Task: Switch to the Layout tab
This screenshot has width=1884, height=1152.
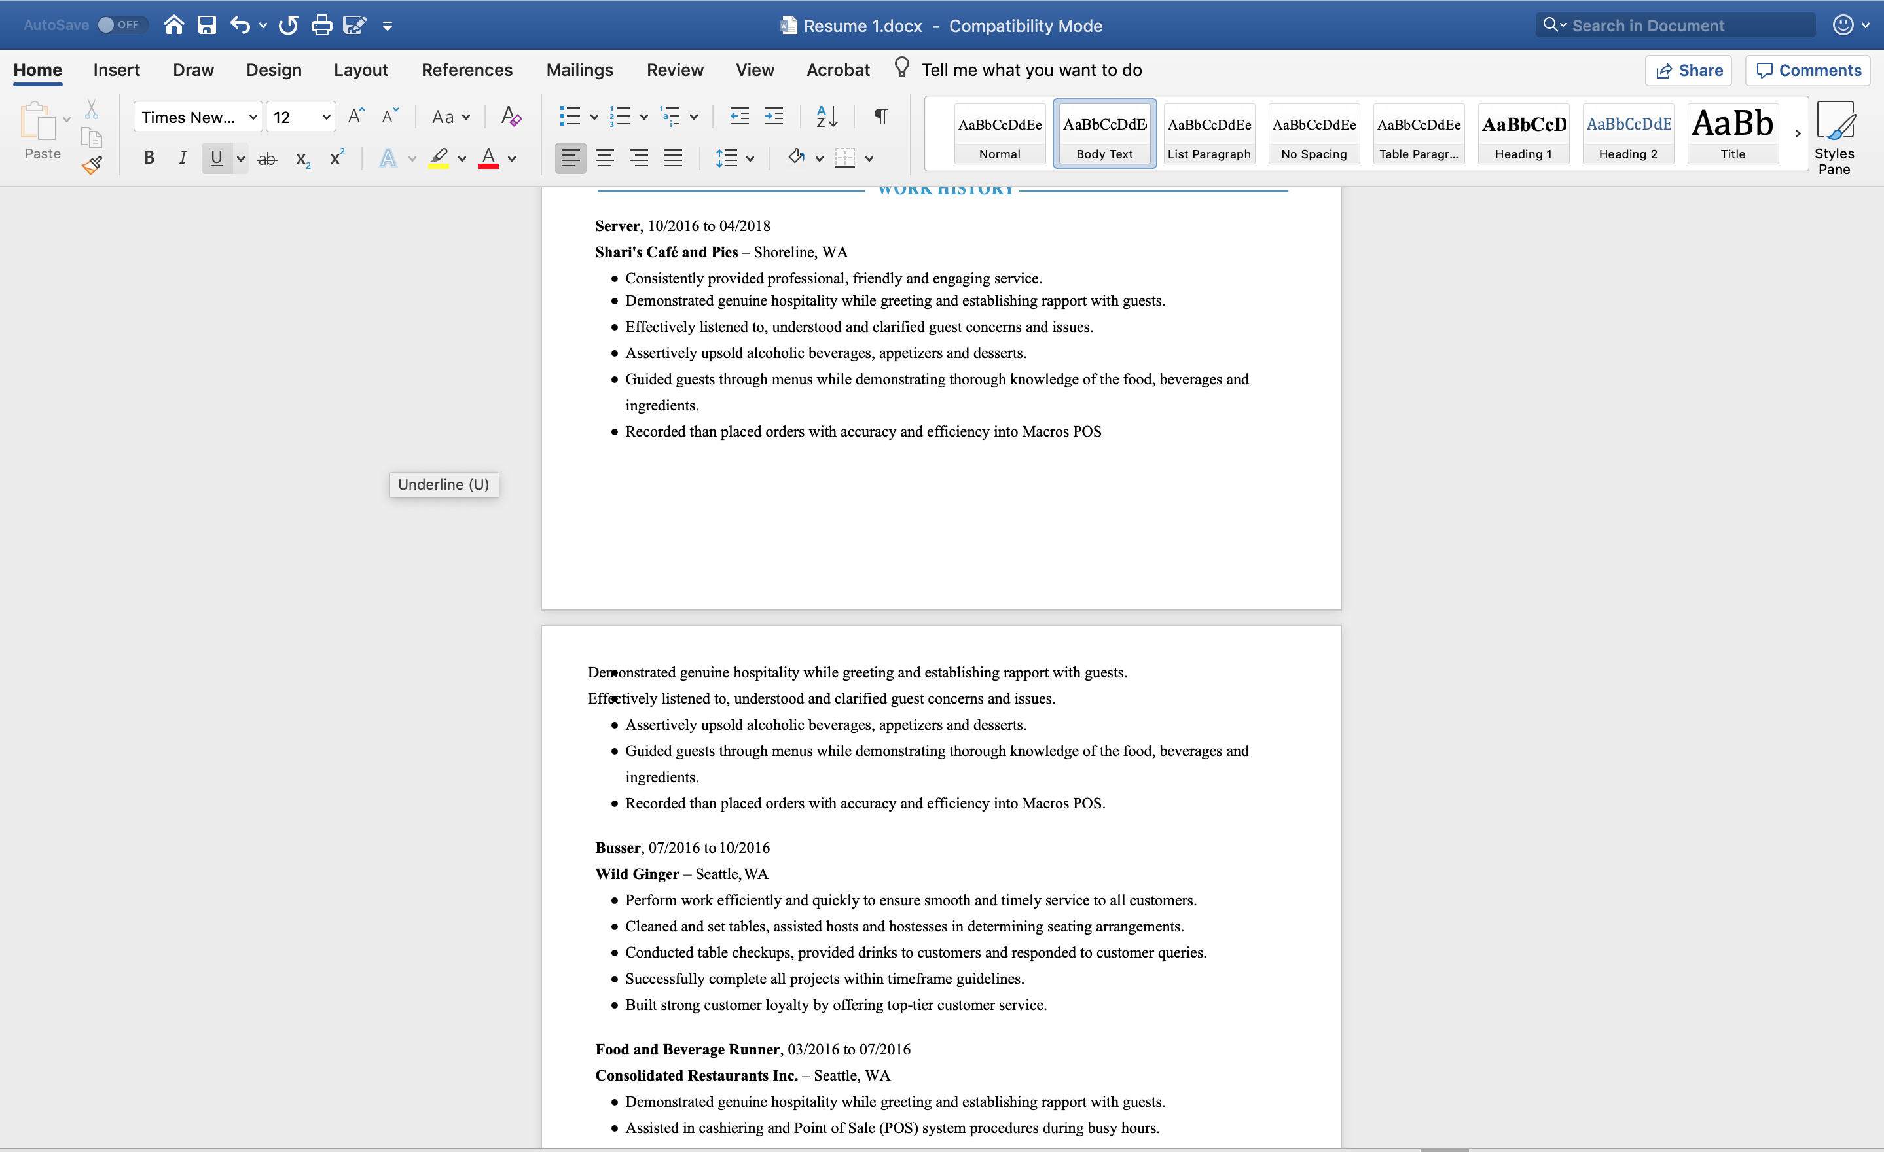Action: (x=360, y=70)
